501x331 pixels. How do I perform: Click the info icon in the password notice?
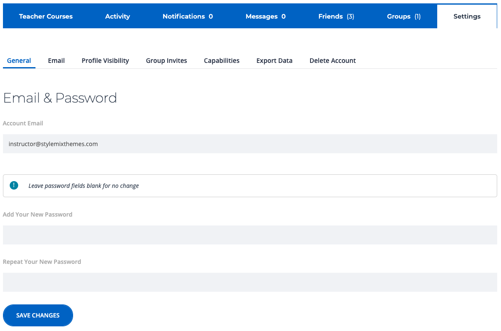click(14, 185)
